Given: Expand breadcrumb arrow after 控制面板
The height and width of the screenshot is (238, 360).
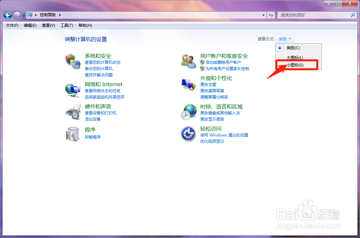Looking at the screenshot, I should [x=60, y=15].
